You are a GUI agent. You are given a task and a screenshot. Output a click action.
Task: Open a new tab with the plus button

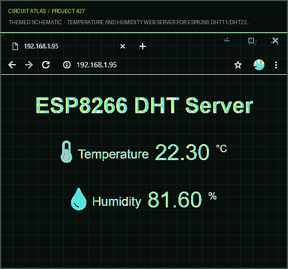(143, 46)
